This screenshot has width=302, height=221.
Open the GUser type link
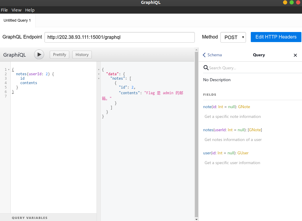pos(243,153)
